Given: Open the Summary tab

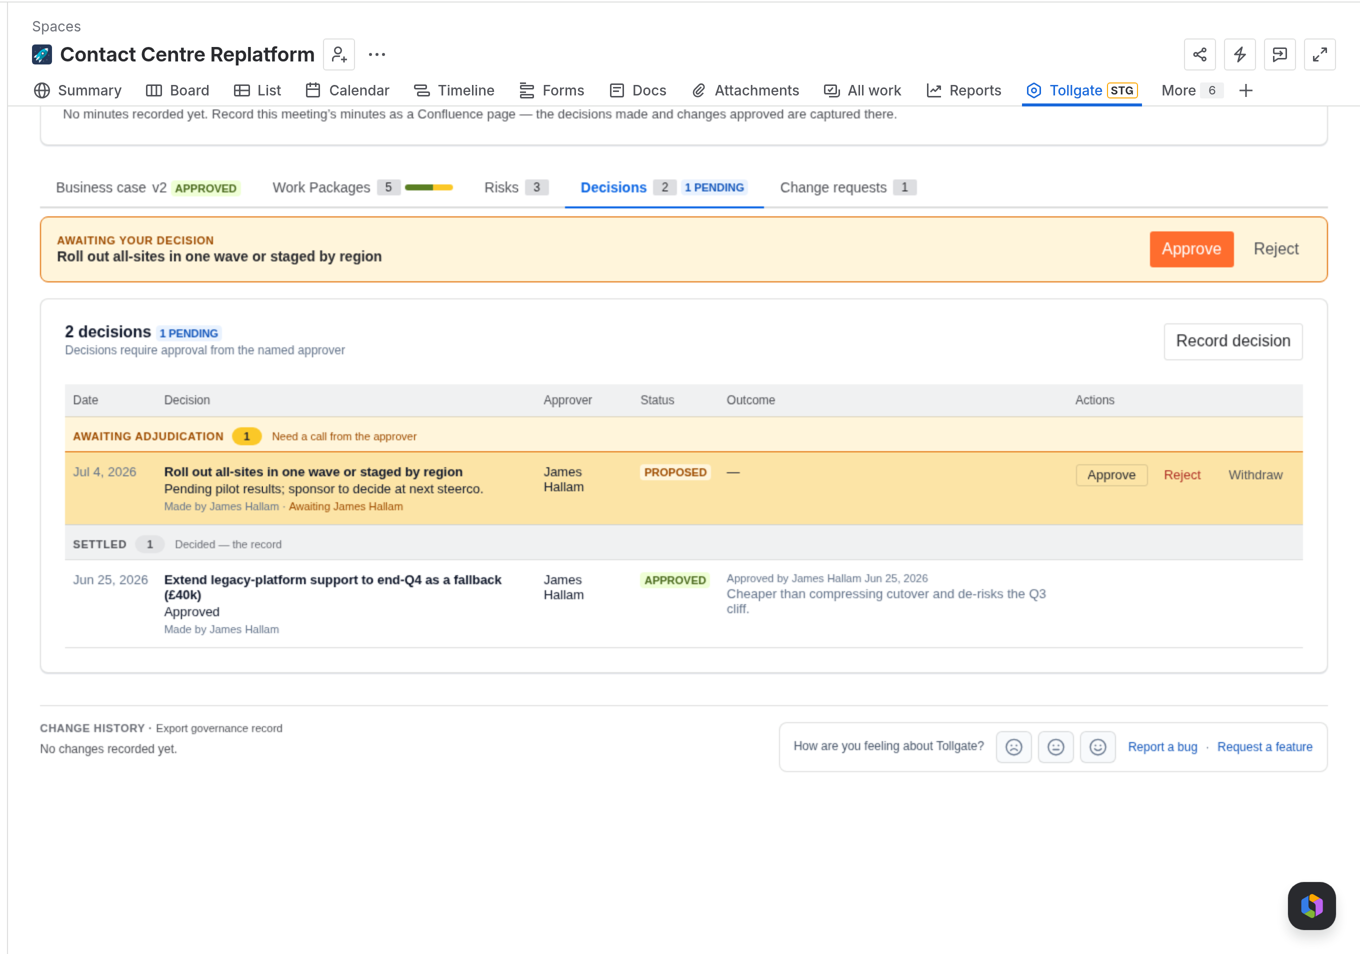Looking at the screenshot, I should 77,90.
